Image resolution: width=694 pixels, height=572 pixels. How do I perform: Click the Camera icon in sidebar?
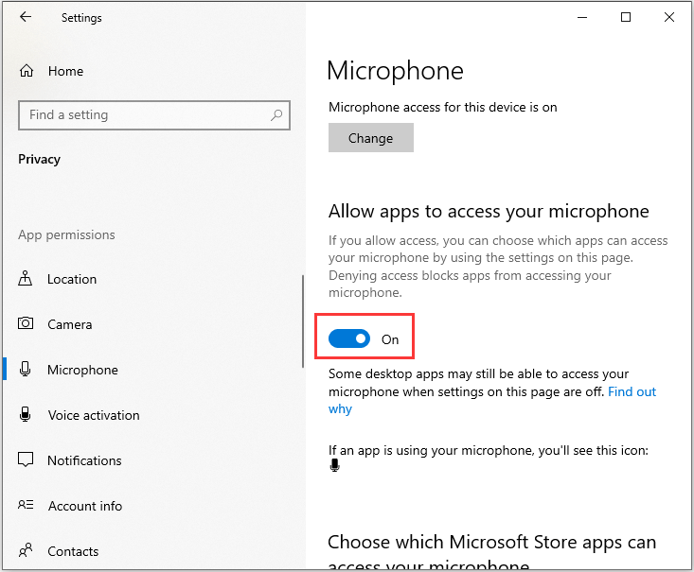pyautogui.click(x=26, y=324)
